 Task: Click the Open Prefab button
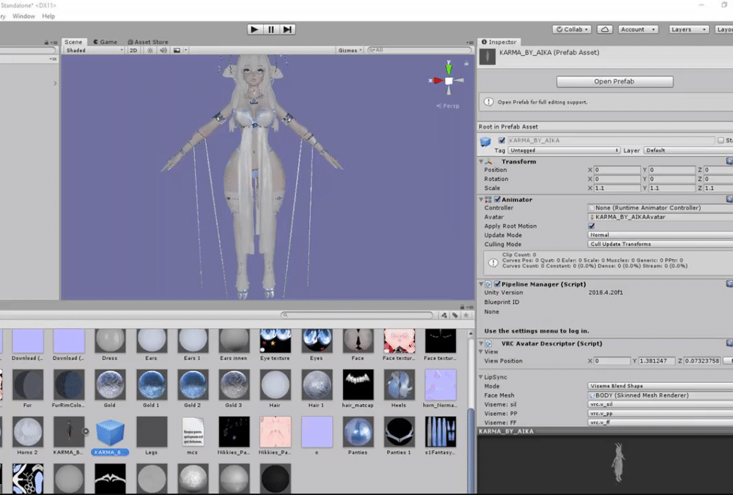click(x=614, y=81)
